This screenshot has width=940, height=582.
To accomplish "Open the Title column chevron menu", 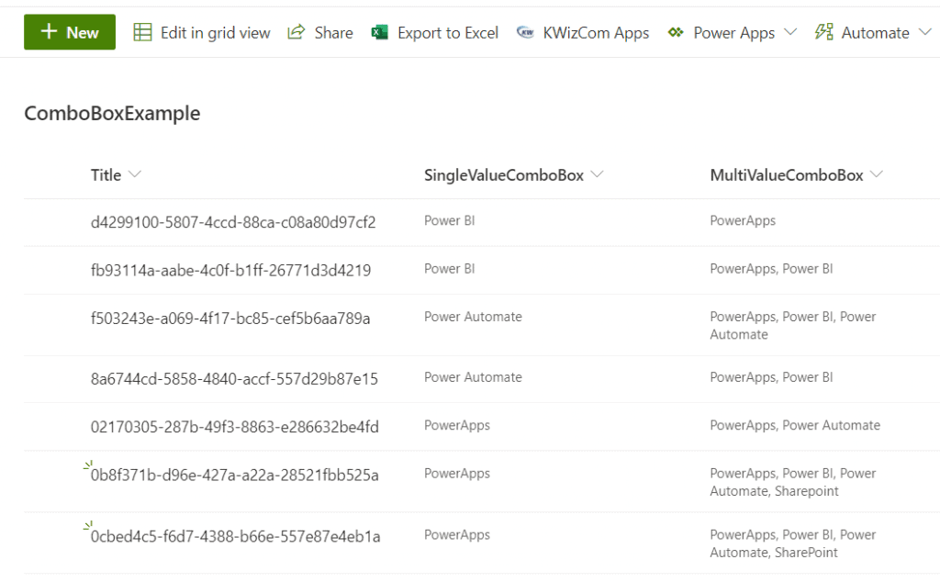I will (x=135, y=174).
